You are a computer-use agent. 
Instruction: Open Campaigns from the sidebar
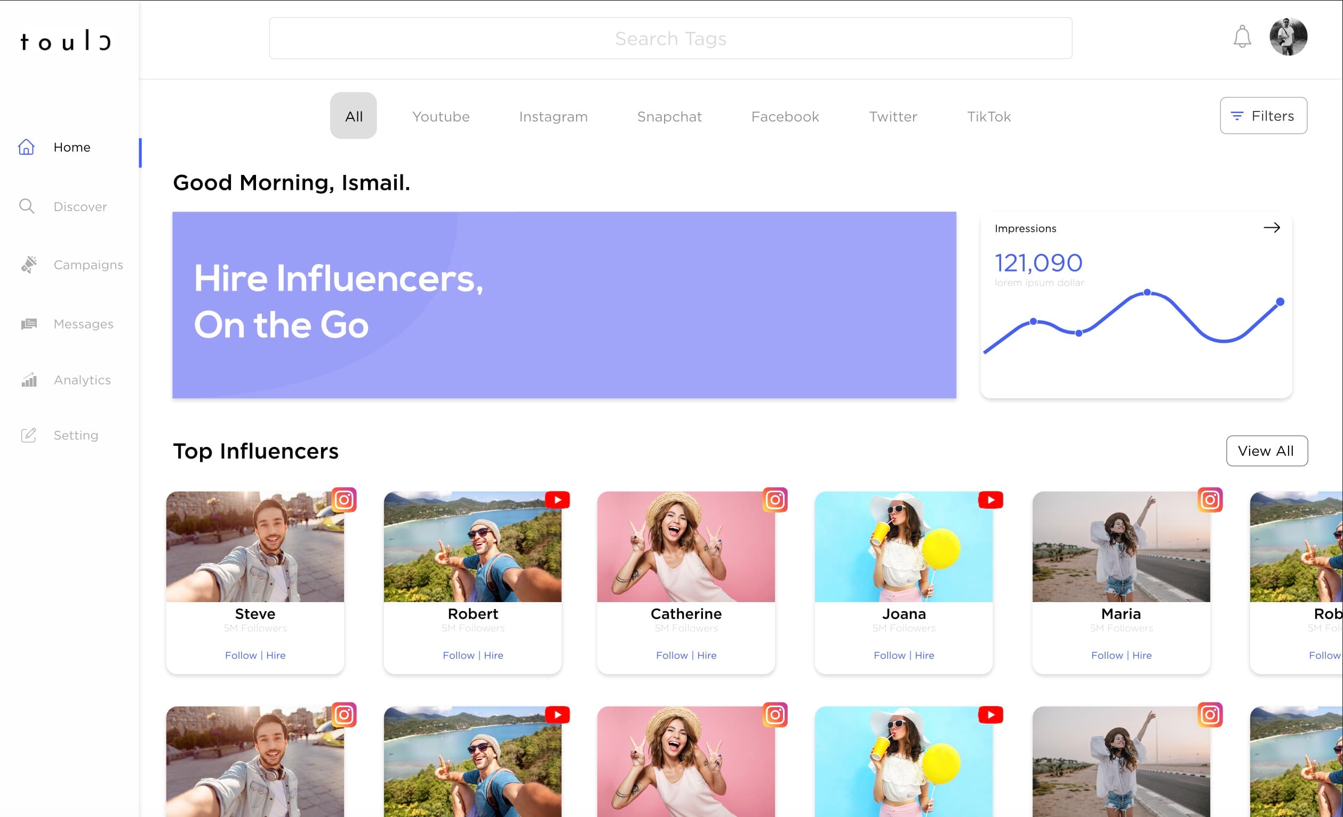point(88,265)
